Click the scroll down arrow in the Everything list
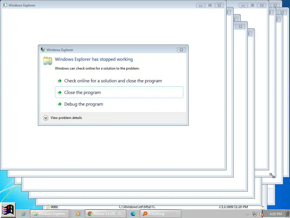Viewport: 290px width, 218px height. (263, 207)
